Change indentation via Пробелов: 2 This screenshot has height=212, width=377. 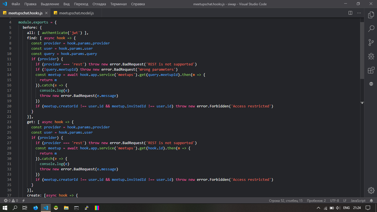pos(316,201)
